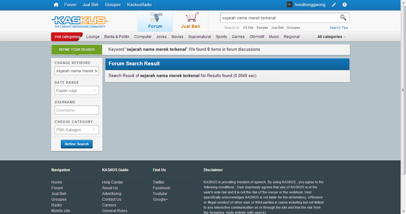Open Mobile site link in footer
Viewport: 406px width, 214px height.
[x=61, y=211]
